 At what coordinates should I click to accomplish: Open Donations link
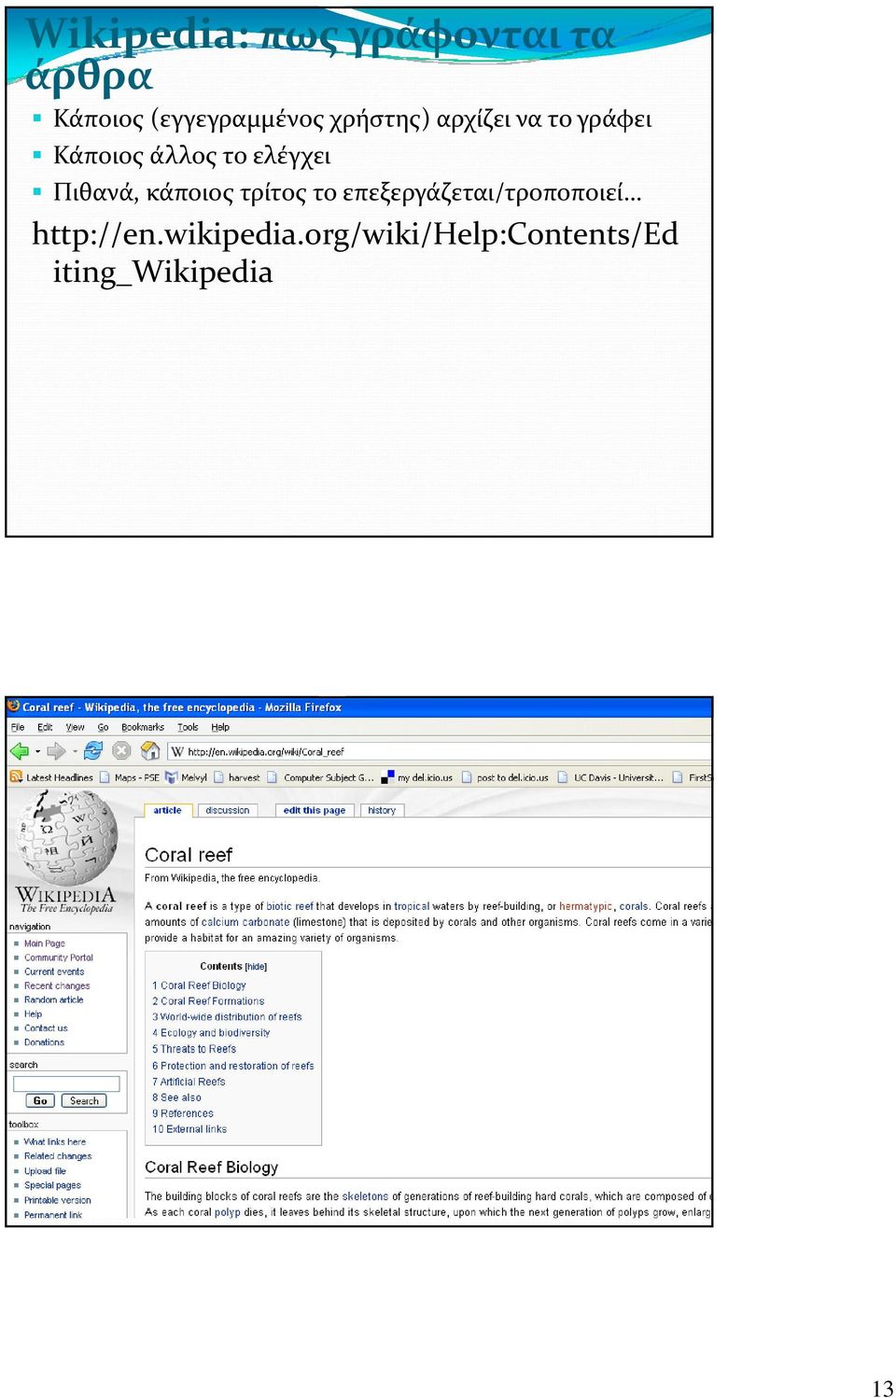[x=44, y=1042]
